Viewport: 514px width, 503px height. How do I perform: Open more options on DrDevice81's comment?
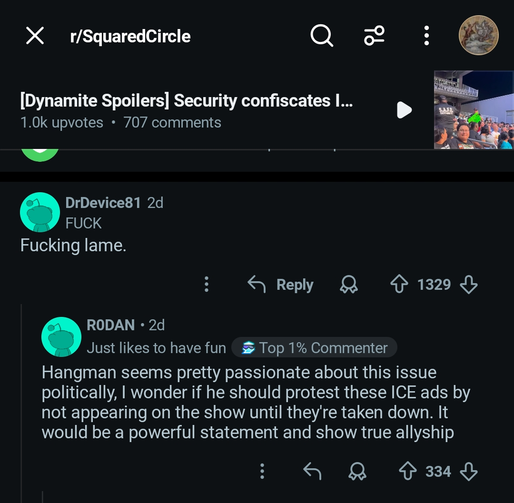pyautogui.click(x=207, y=284)
